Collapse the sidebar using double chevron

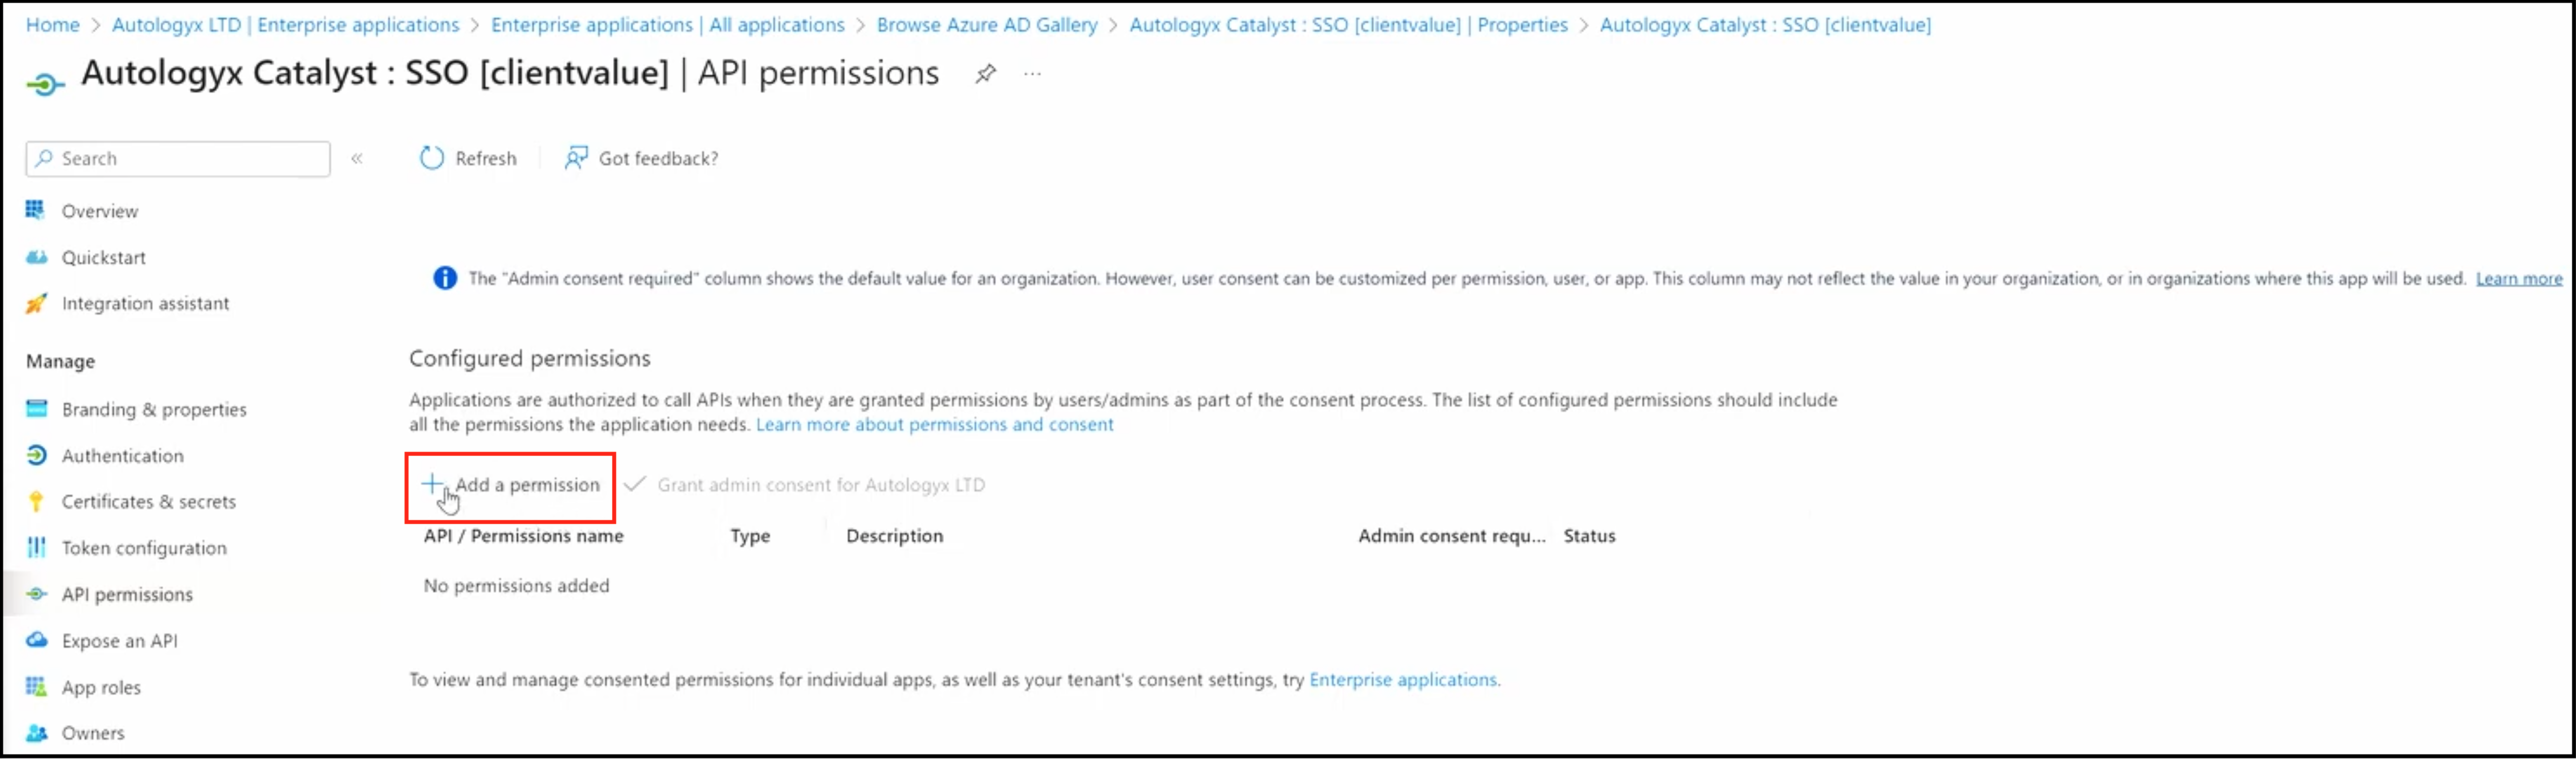point(357,159)
